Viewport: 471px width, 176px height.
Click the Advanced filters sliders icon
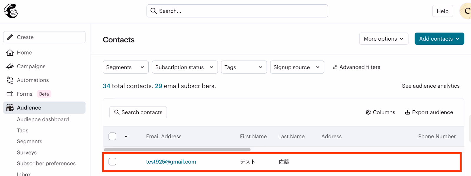pyautogui.click(x=335, y=67)
